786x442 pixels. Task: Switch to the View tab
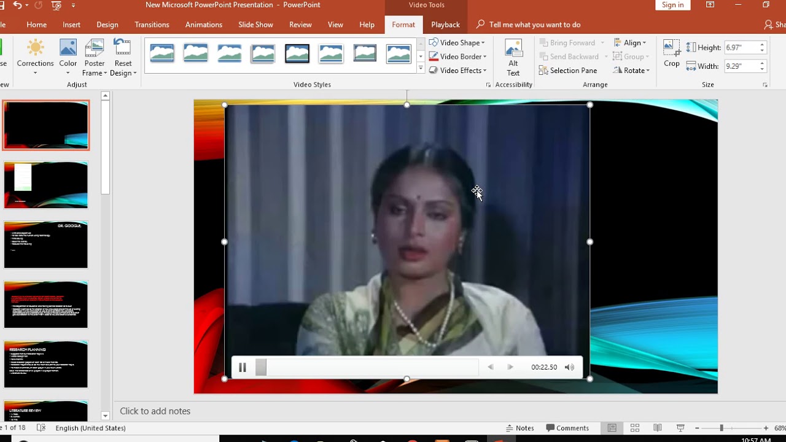pos(335,25)
